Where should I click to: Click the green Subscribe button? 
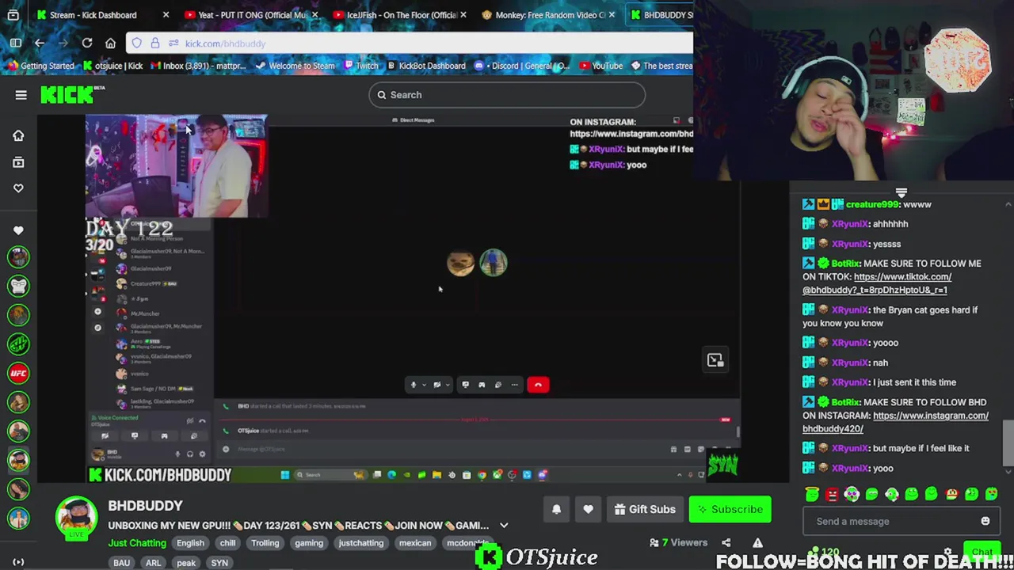[x=730, y=510]
